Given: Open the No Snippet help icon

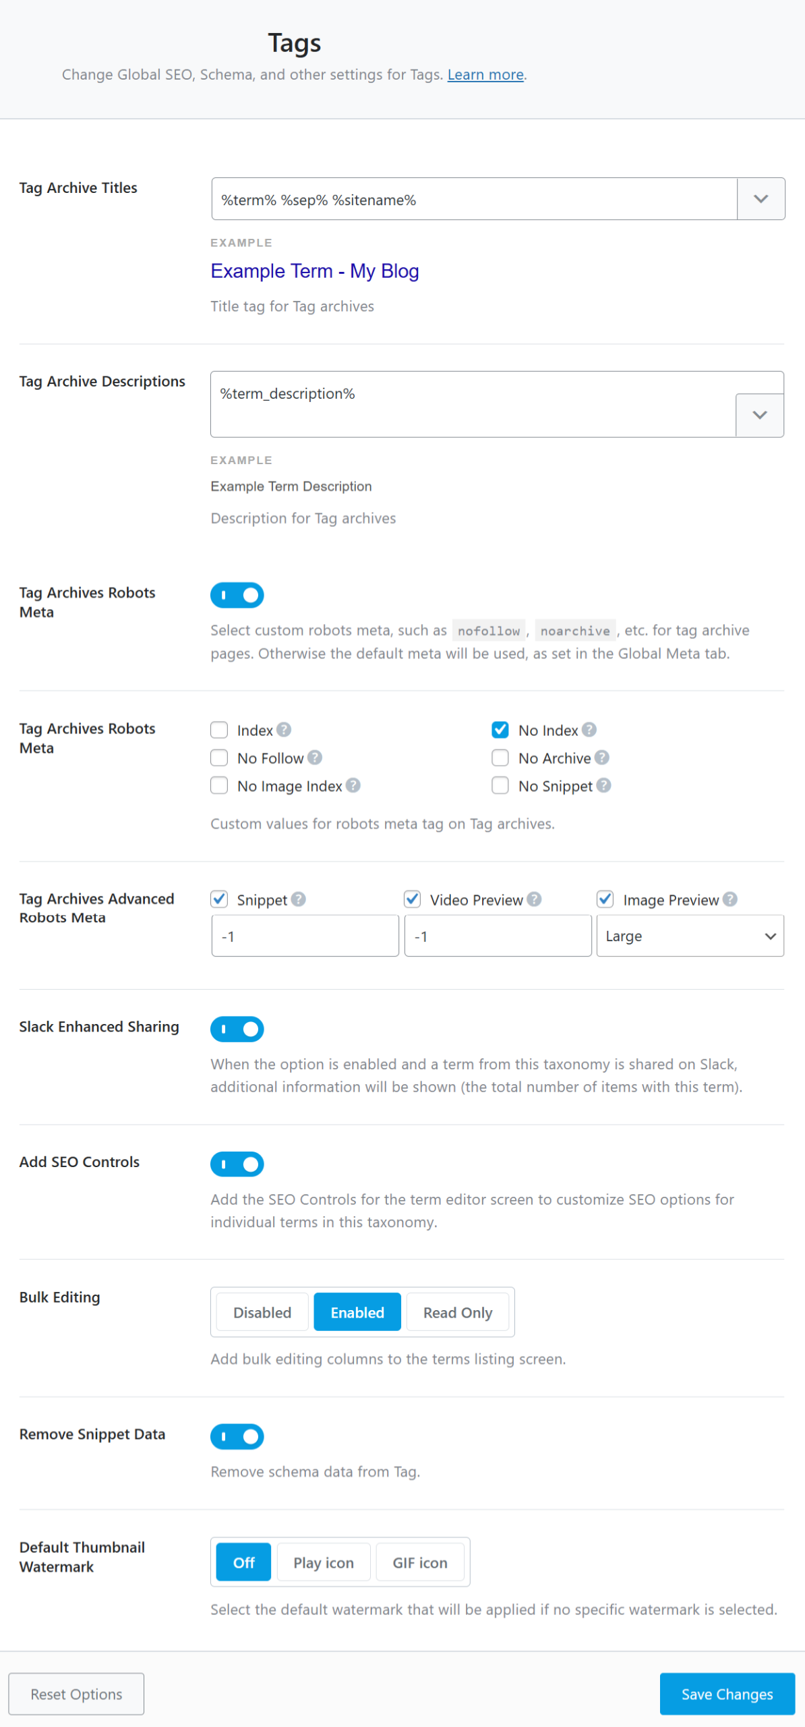Looking at the screenshot, I should (x=605, y=785).
